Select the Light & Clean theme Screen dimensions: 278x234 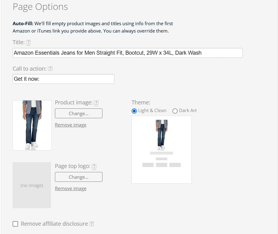[134, 111]
